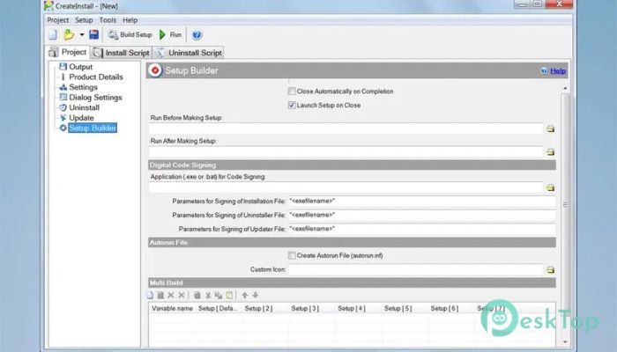The height and width of the screenshot is (352, 617).
Task: Click the new item icon in Multi Build toolbar
Action: (x=150, y=295)
